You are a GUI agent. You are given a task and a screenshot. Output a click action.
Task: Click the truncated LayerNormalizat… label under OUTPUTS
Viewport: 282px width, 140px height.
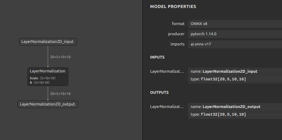click(167, 107)
